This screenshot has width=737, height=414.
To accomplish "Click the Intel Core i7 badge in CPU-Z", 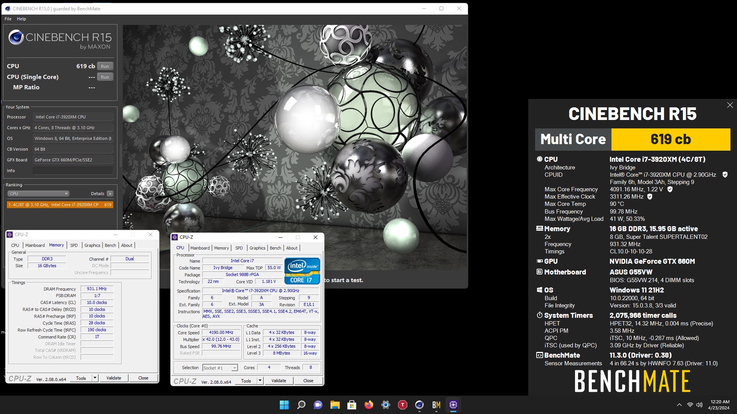I will click(x=302, y=271).
